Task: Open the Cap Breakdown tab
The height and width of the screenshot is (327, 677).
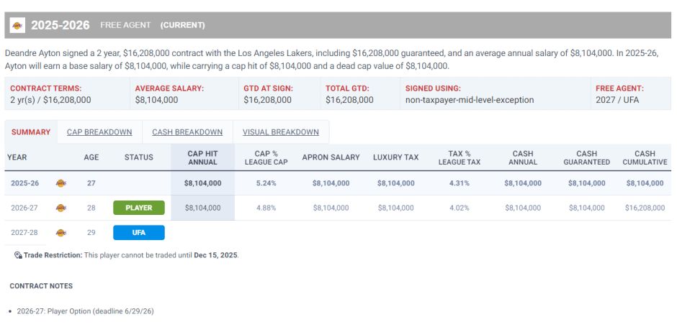Action: (x=99, y=132)
